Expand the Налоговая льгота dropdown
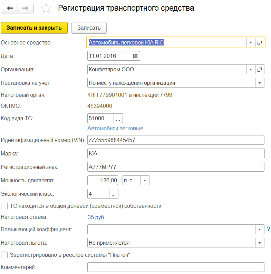271x274 pixels. click(x=260, y=243)
